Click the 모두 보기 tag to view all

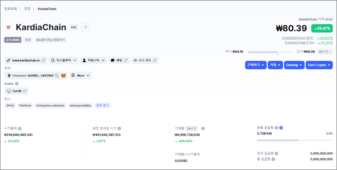coord(102,105)
